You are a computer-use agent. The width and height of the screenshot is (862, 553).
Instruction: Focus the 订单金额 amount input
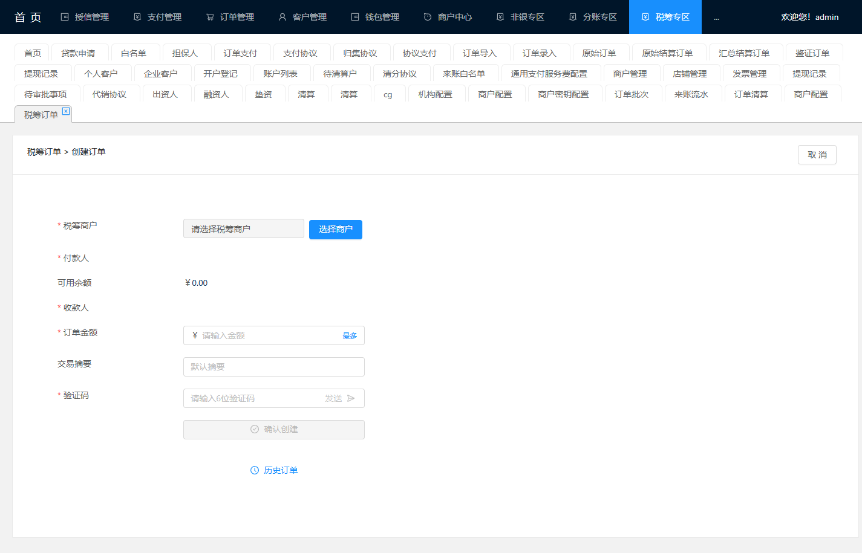(x=274, y=335)
